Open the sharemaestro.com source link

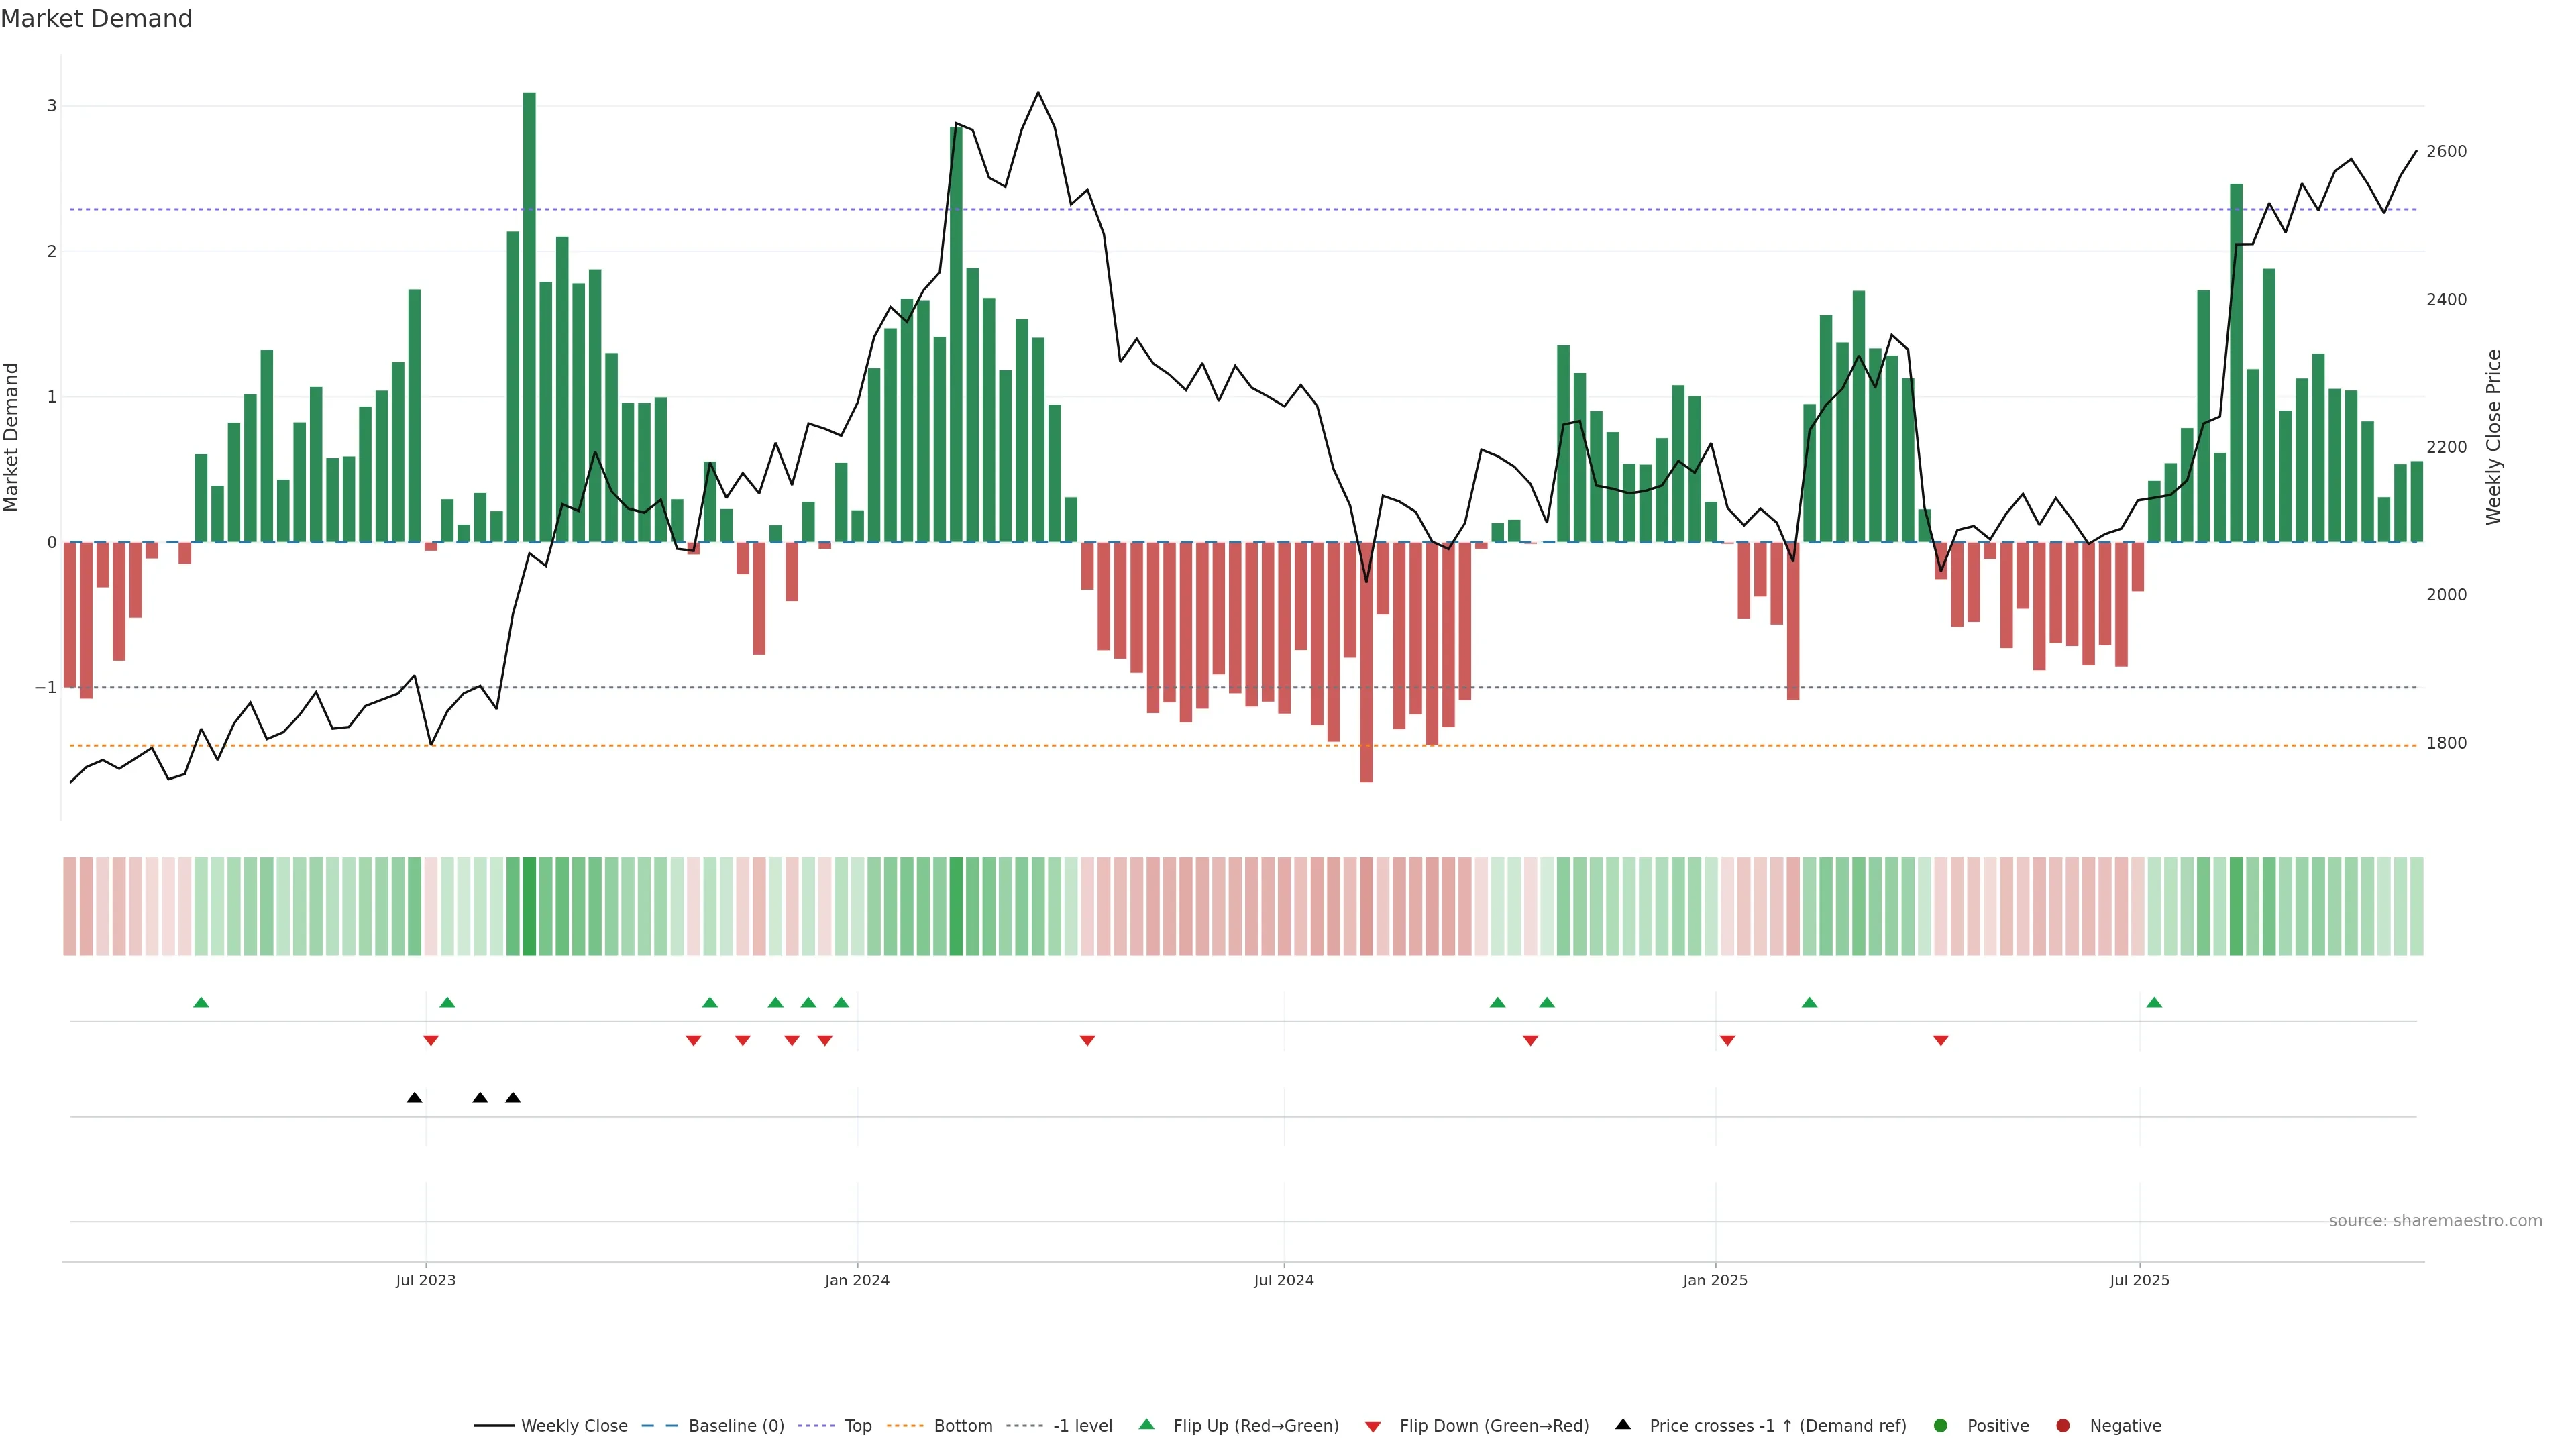tap(2435, 1221)
